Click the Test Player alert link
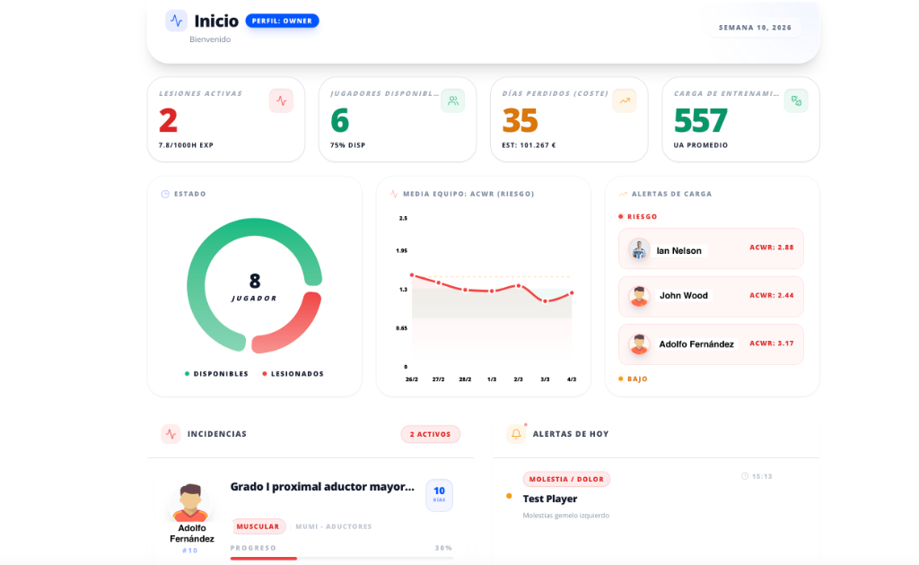919x565 pixels. [x=550, y=499]
